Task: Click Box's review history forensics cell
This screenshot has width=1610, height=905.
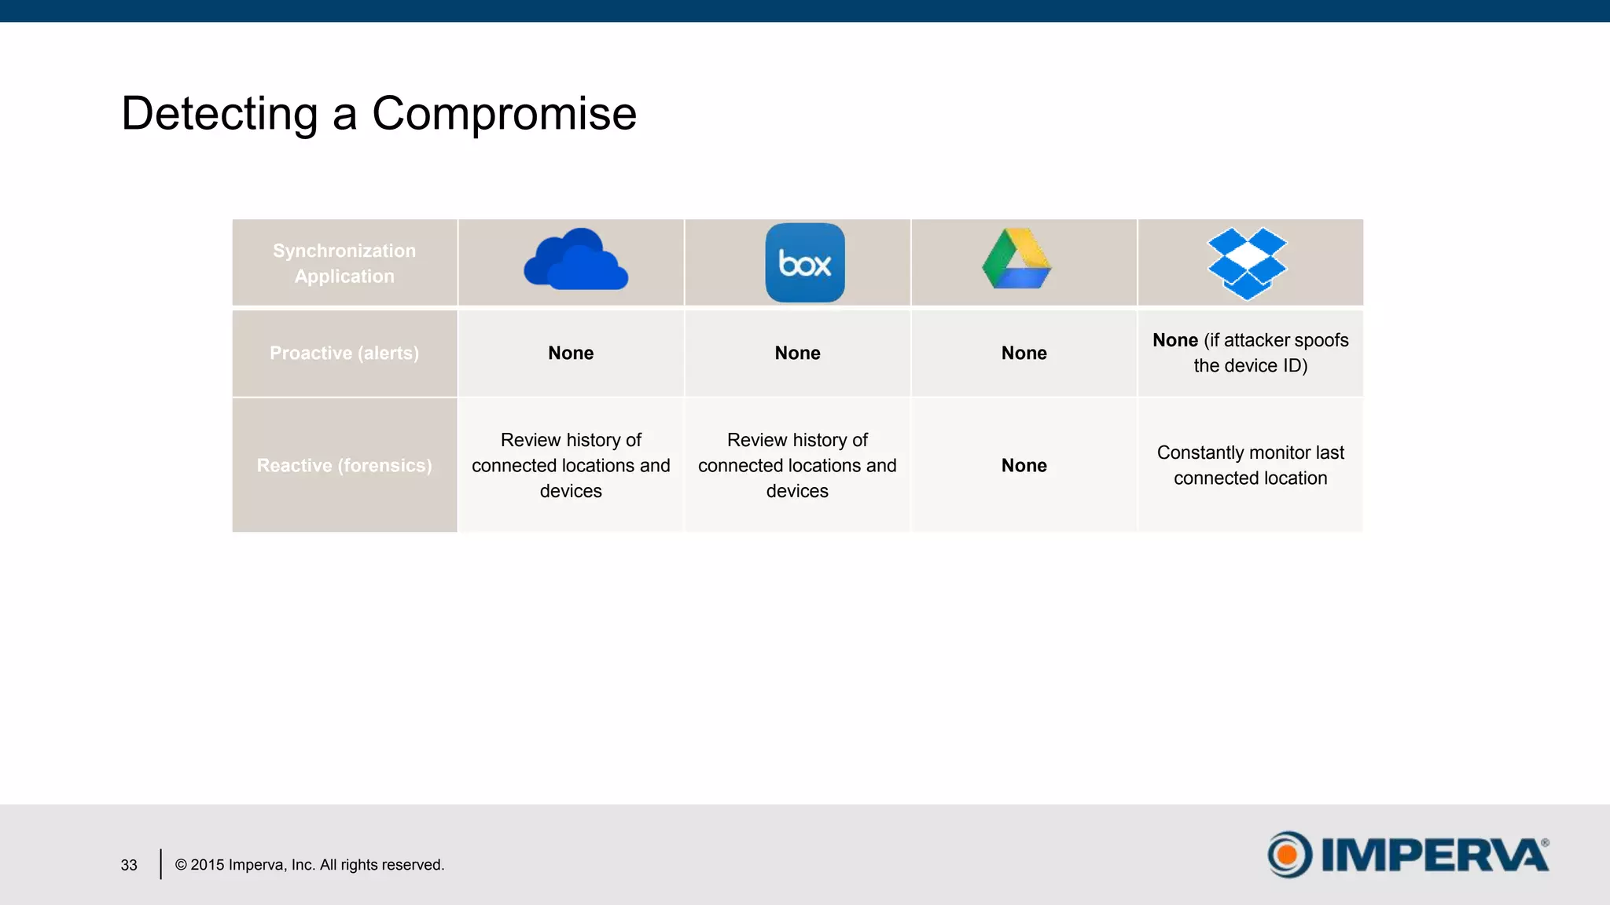Action: point(797,465)
